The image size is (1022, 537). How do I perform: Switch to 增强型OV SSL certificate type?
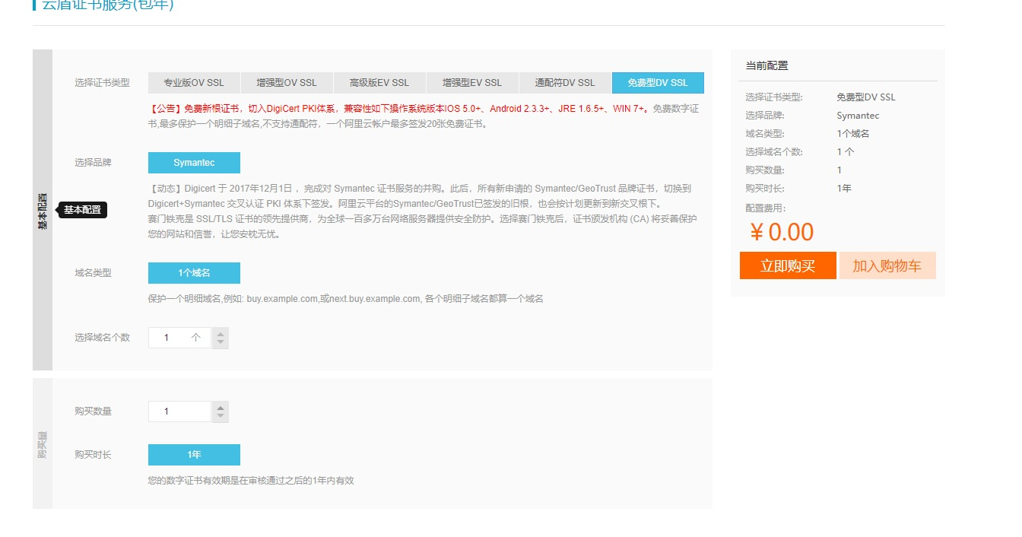287,83
